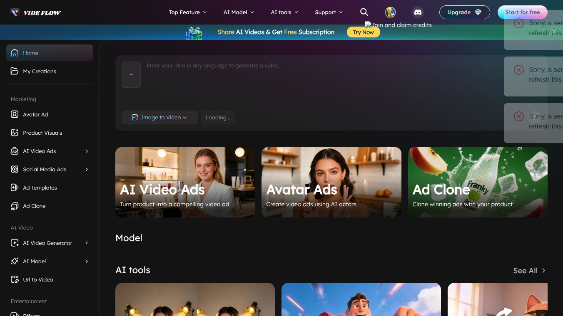Open Ad Templates in sidebar
The image size is (563, 316).
pyautogui.click(x=50, y=188)
